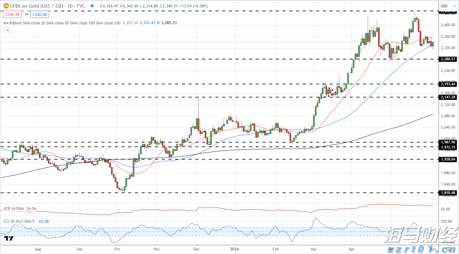Viewport: 459px width, 254px height.
Task: Click the 2,193.44 horizontal line price label
Action: coord(448,84)
